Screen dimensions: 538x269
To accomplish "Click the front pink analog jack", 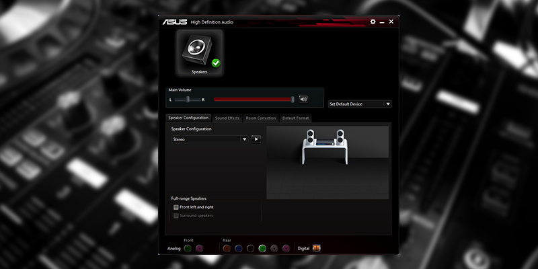I will (x=199, y=248).
